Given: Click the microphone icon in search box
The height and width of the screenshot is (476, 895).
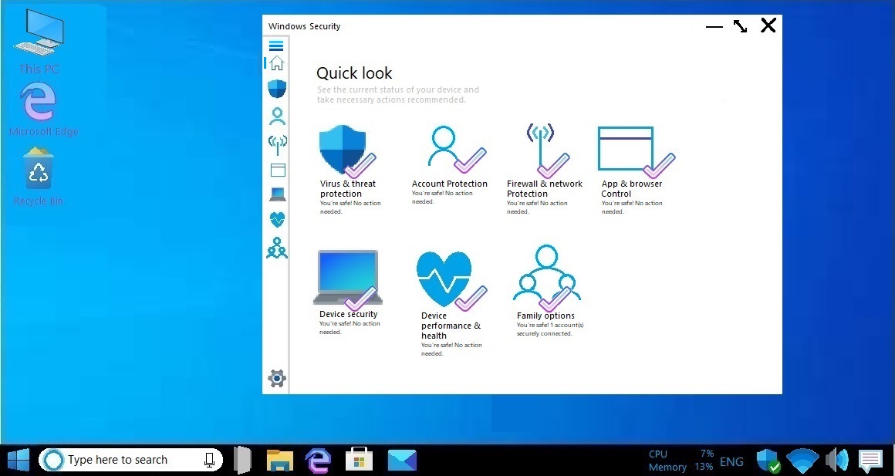Looking at the screenshot, I should 210,460.
